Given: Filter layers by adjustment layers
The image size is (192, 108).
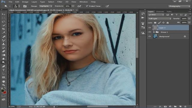Looking at the screenshot, I should (172, 15).
